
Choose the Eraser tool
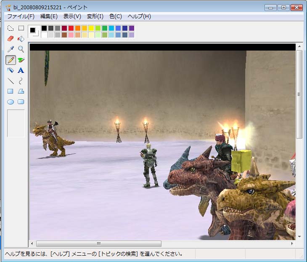11,39
